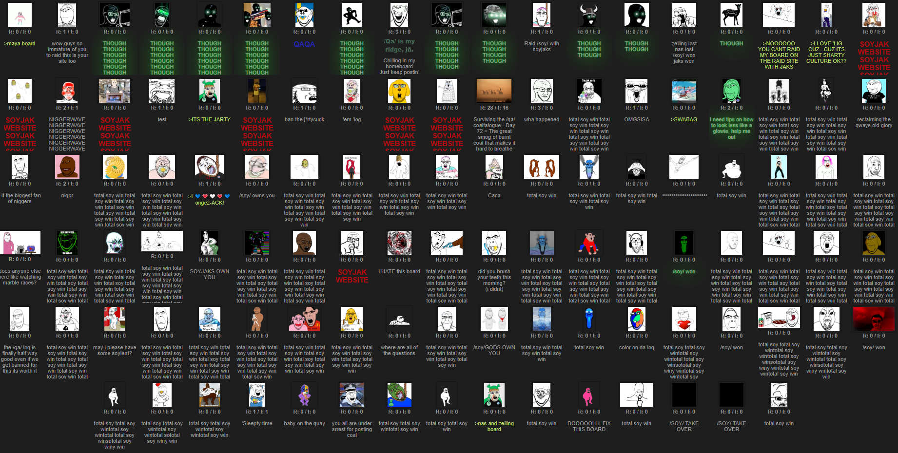This screenshot has width=898, height=453.
Task: Open the 'Raid /soy/ with soyjaks' thumbnail
Action: (x=542, y=15)
